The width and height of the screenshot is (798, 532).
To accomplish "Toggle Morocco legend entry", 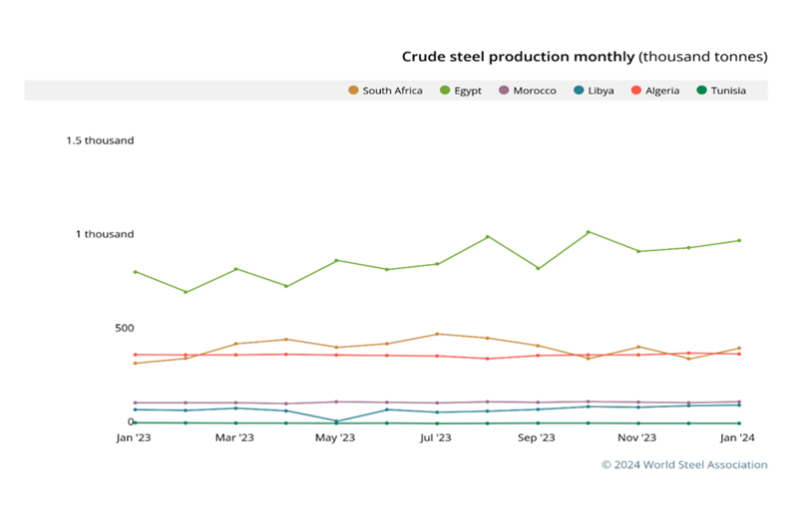I will click(534, 91).
